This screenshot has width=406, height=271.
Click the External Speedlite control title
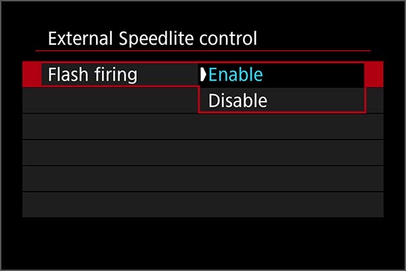(152, 39)
